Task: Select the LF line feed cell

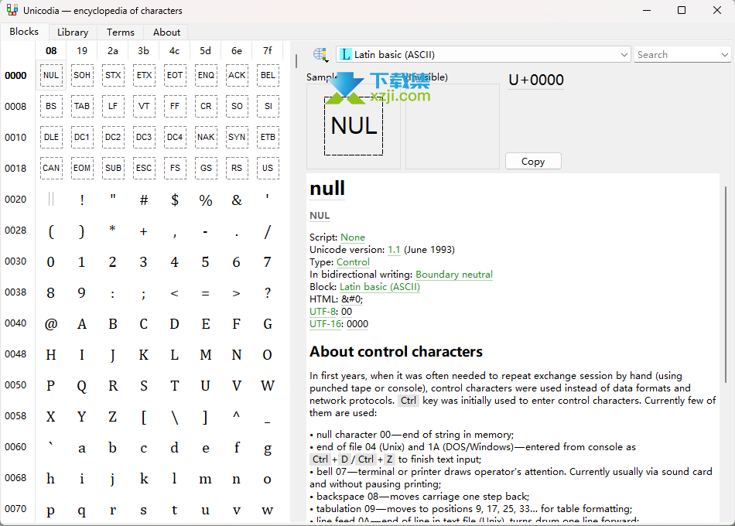Action: (113, 107)
